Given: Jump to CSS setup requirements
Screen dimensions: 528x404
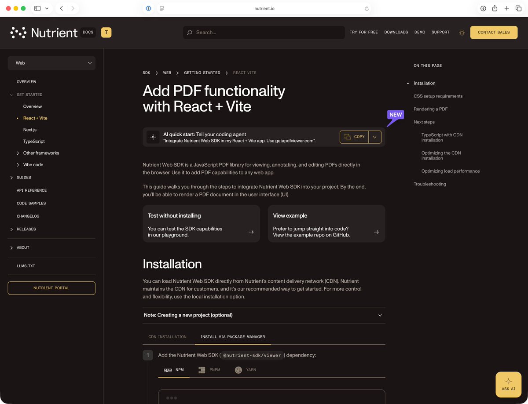Looking at the screenshot, I should click(x=438, y=96).
